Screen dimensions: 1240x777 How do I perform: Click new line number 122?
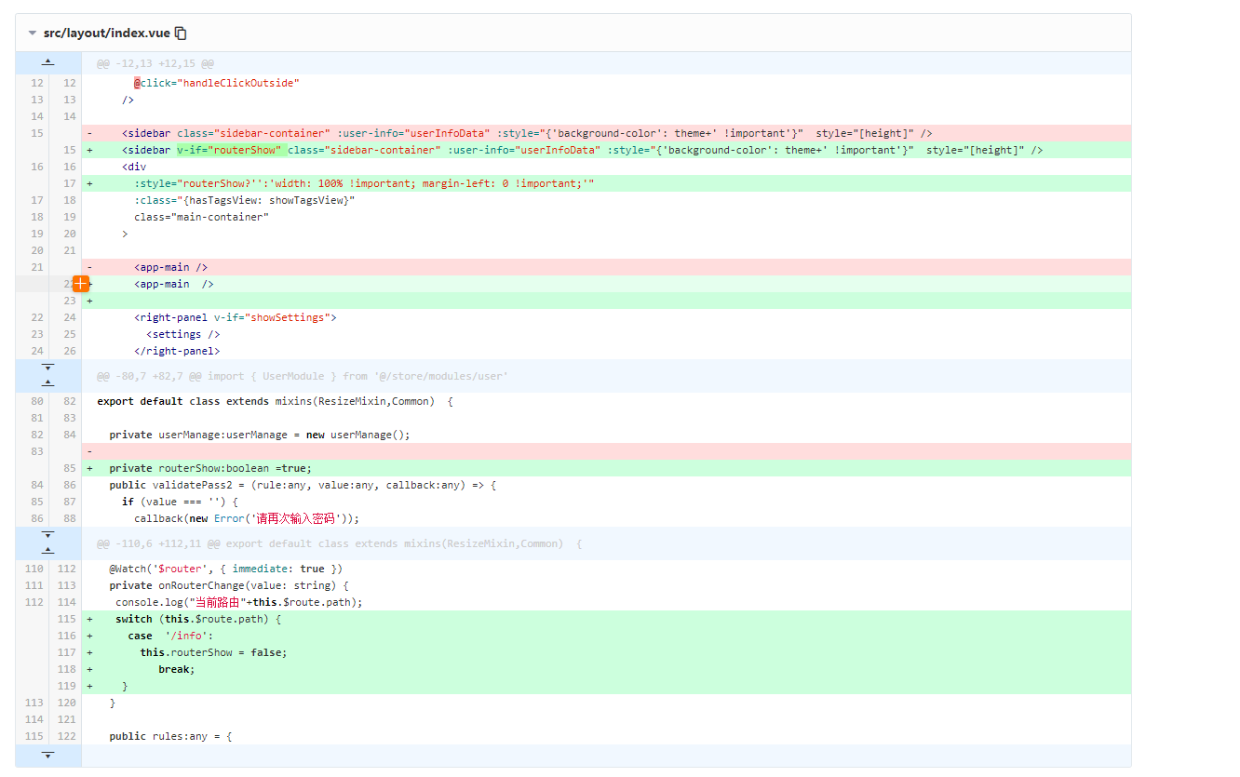pyautogui.click(x=67, y=736)
